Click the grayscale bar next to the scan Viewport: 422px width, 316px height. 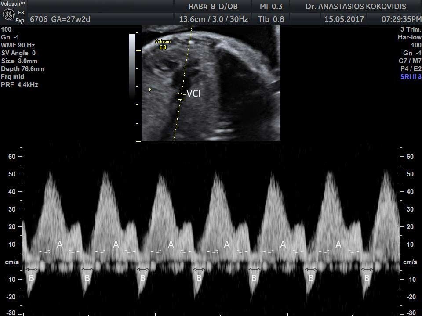click(x=132, y=67)
